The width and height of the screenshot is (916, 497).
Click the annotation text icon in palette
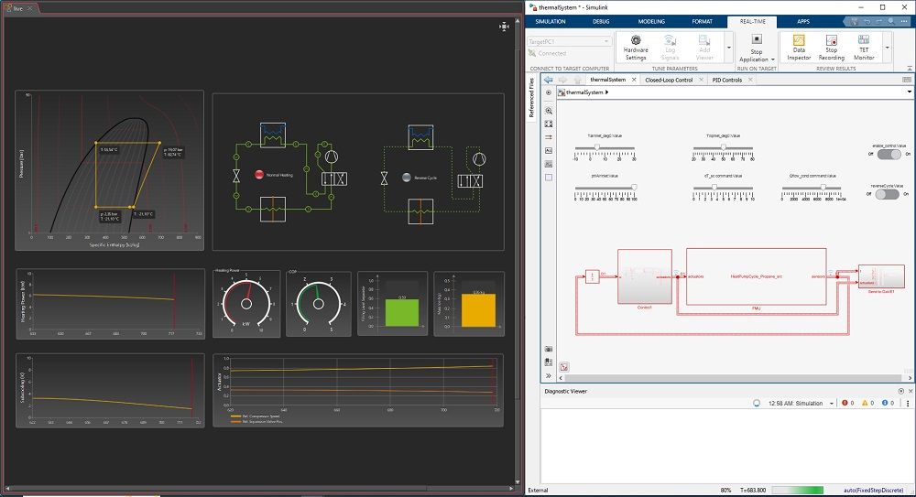[549, 151]
